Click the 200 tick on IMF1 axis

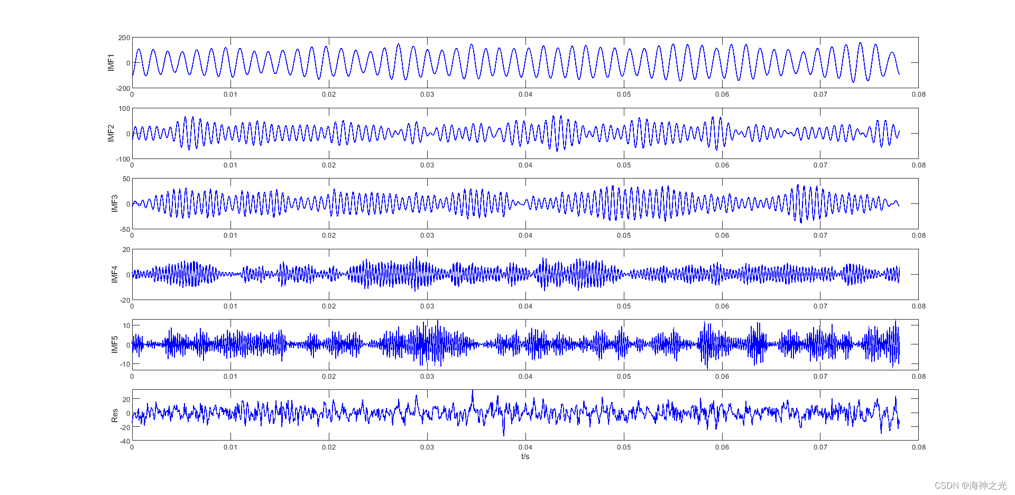tap(124, 38)
